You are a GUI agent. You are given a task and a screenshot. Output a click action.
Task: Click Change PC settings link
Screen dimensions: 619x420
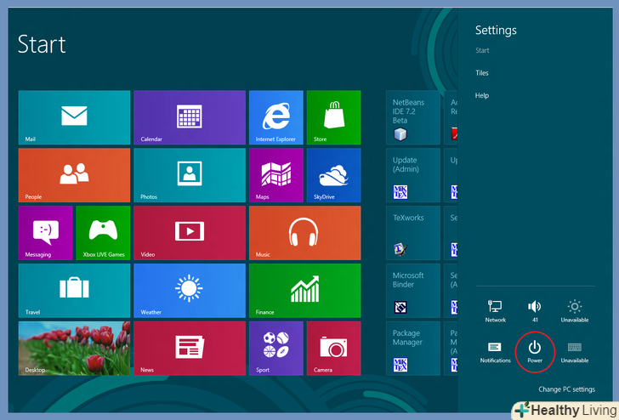566,389
